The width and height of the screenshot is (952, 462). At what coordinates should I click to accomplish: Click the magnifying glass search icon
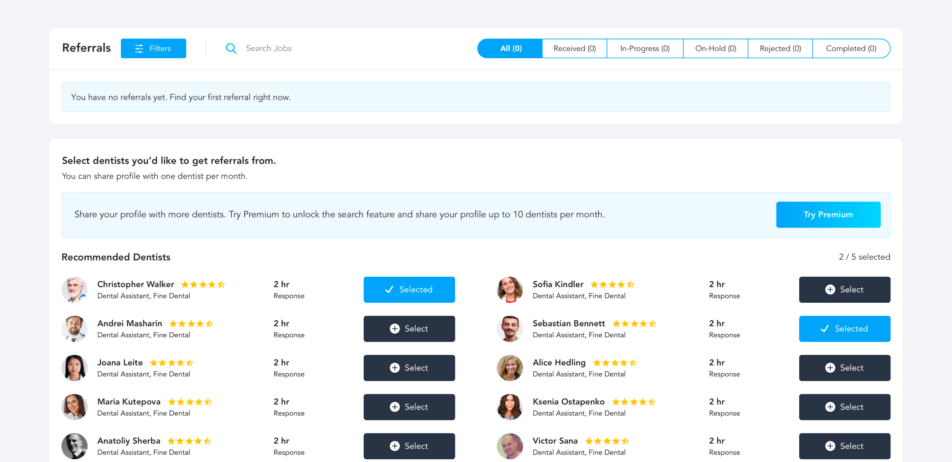coord(231,48)
